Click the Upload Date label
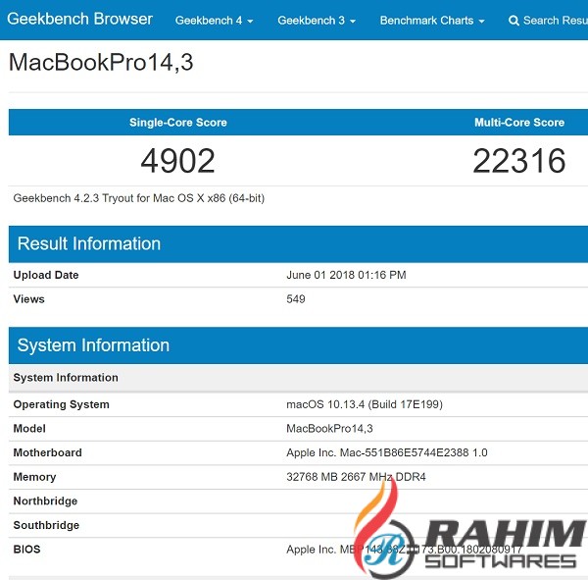The width and height of the screenshot is (588, 580). point(46,275)
